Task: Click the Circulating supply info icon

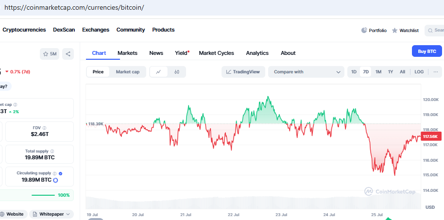Action: point(55,173)
